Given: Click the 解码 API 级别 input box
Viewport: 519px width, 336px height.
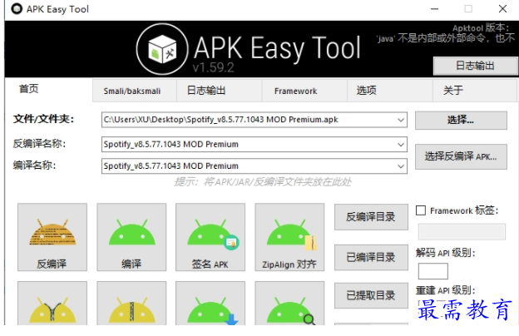Looking at the screenshot, I should point(433,271).
